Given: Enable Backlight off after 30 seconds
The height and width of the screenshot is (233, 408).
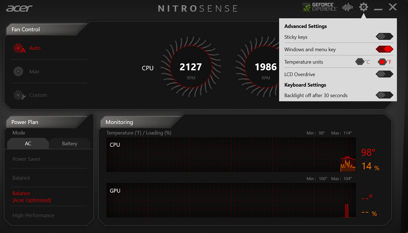Looking at the screenshot, I should click(384, 95).
